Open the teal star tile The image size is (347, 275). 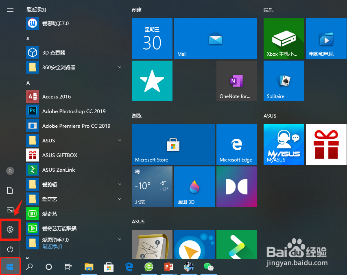(152, 81)
